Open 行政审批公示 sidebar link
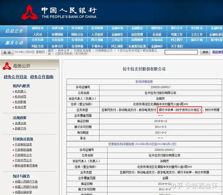The width and height of the screenshot is (223, 195). point(23,155)
